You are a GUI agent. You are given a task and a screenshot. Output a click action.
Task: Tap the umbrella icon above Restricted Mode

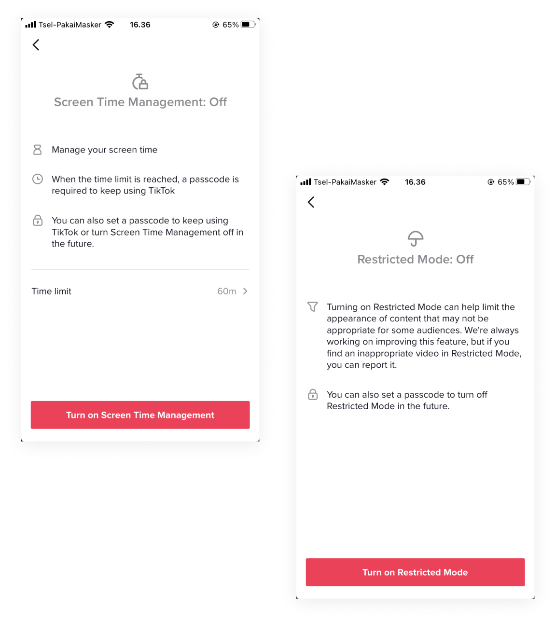[415, 238]
